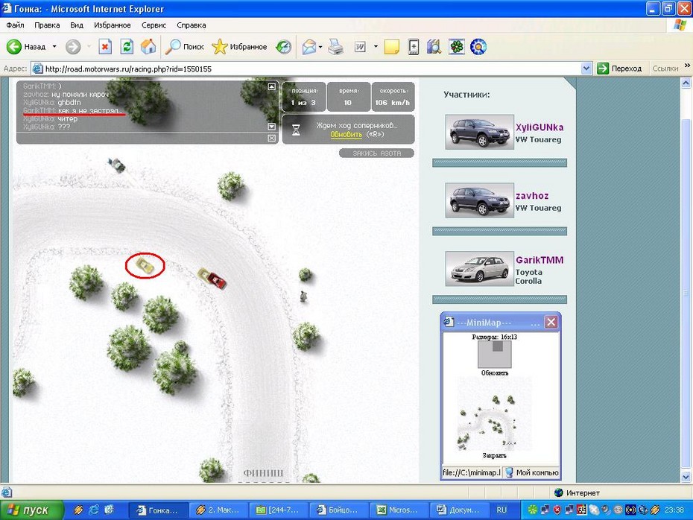The height and width of the screenshot is (520, 693).
Task: Open browsing History clock icon
Action: (283, 46)
